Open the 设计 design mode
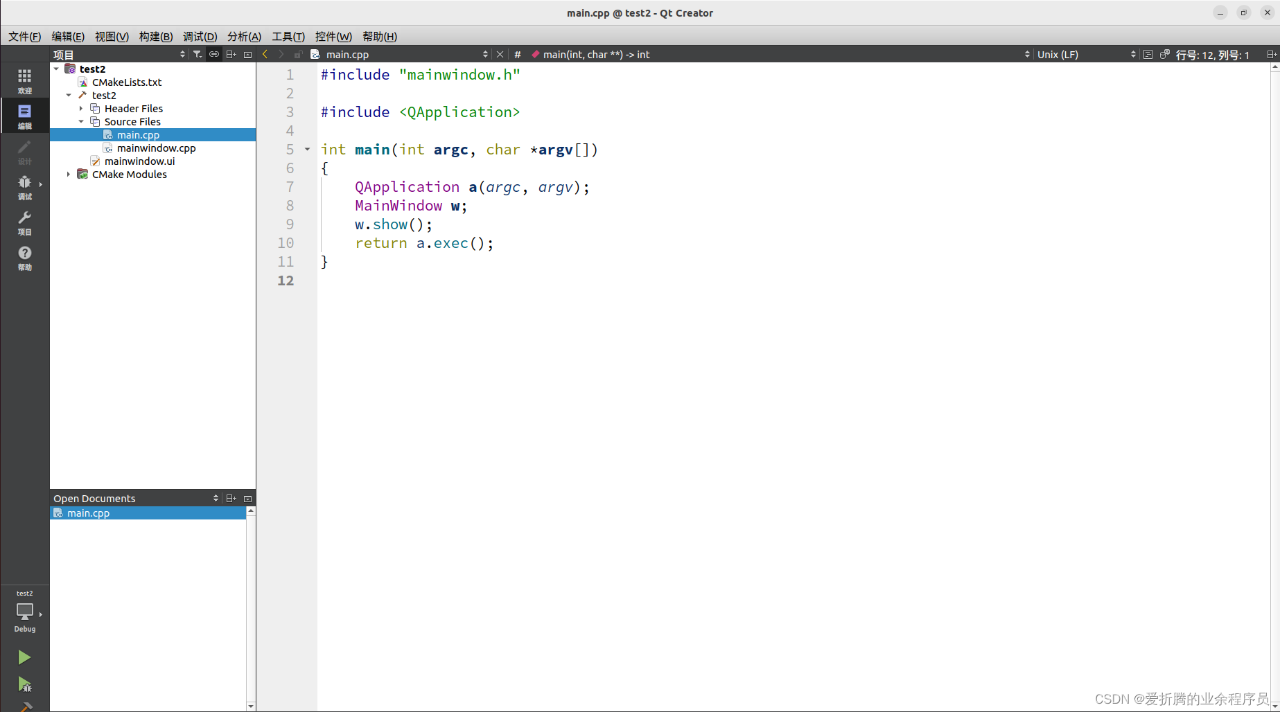The height and width of the screenshot is (712, 1280). coord(24,151)
